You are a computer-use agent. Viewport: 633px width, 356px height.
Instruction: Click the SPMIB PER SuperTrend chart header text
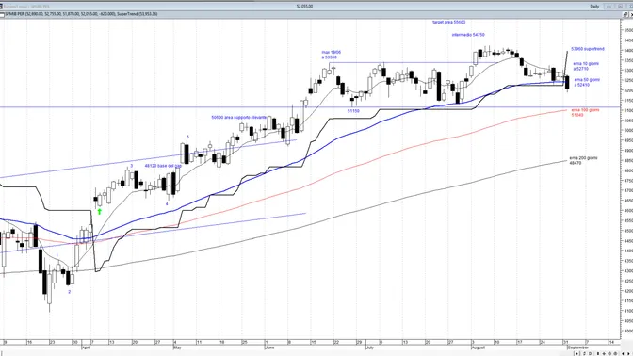point(81,14)
